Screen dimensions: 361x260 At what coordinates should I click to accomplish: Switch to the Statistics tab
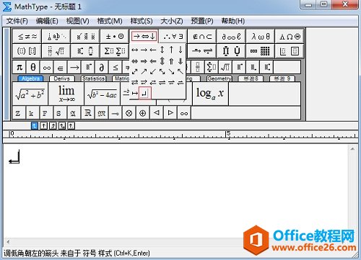pos(93,79)
